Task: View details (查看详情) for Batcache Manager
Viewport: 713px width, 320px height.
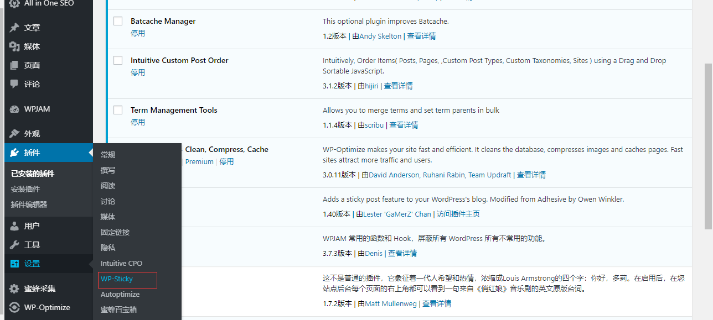Action: [421, 36]
